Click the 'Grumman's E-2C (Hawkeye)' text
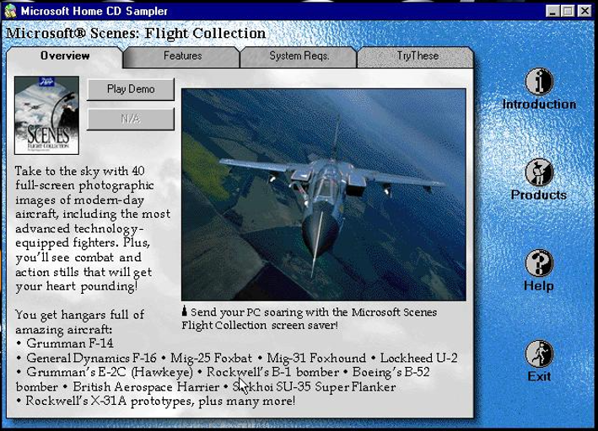Viewport: 598px width, 431px height. [x=110, y=372]
